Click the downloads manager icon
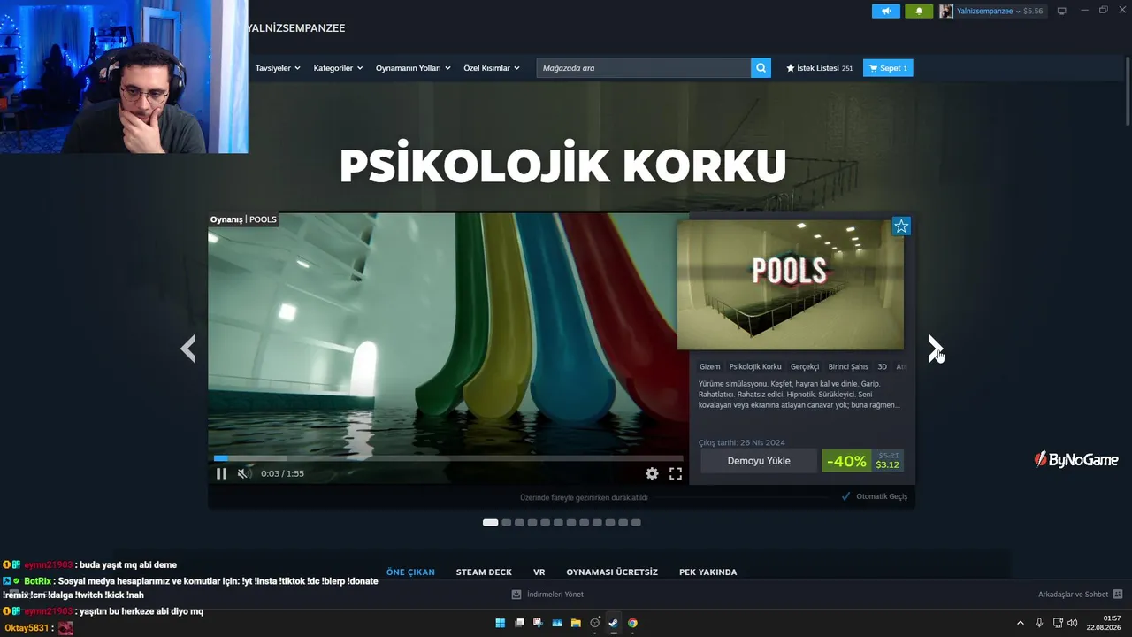This screenshot has height=637, width=1132. click(516, 595)
